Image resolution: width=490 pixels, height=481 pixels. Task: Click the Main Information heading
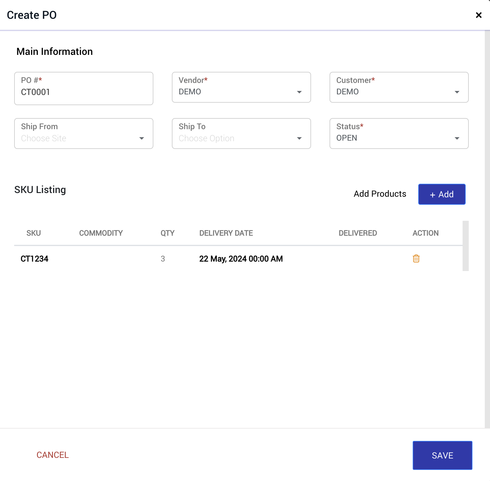[55, 51]
